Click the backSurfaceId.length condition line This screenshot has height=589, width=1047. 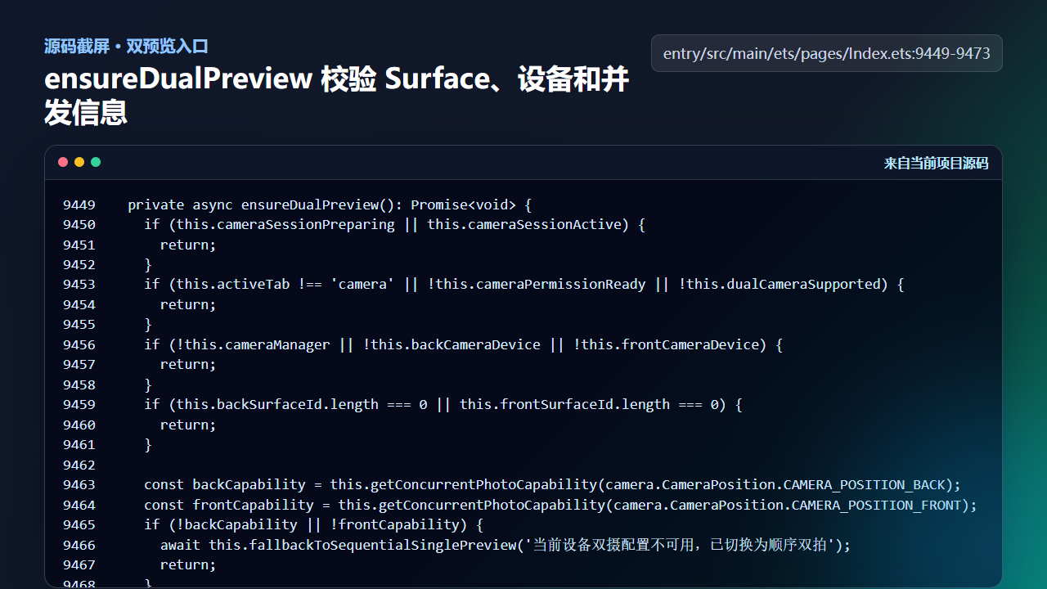(443, 404)
